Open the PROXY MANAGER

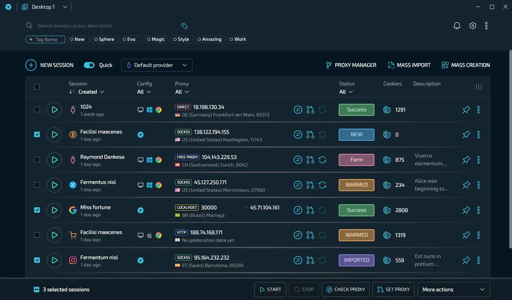click(351, 65)
